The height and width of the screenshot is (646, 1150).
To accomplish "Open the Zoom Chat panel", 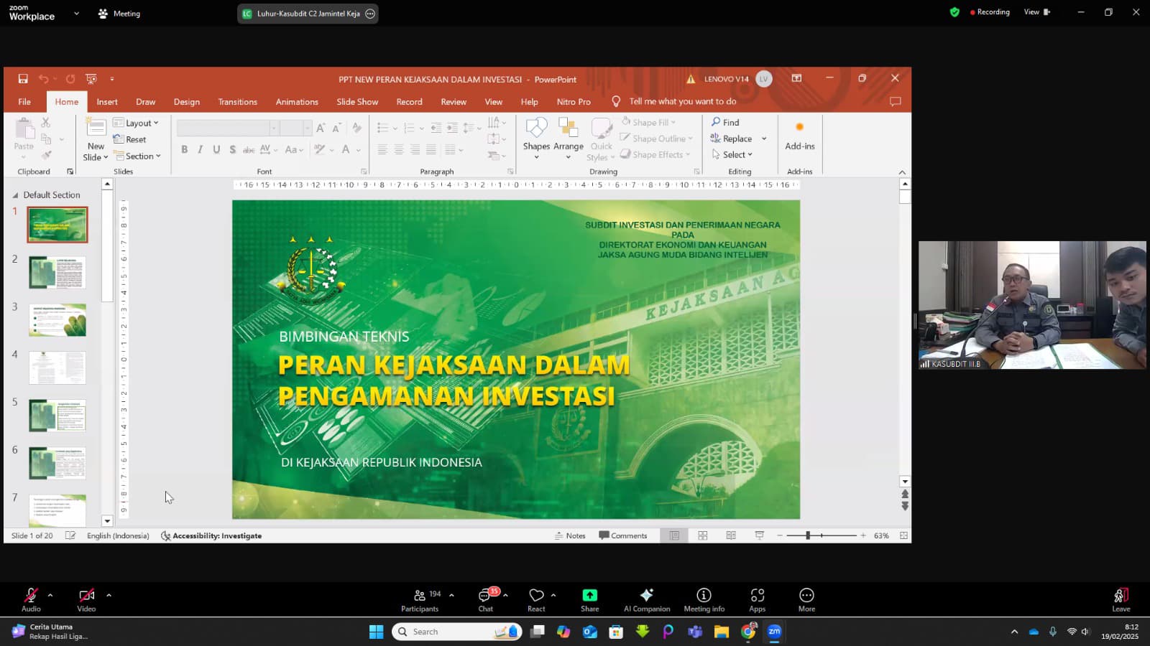I will pos(486,600).
